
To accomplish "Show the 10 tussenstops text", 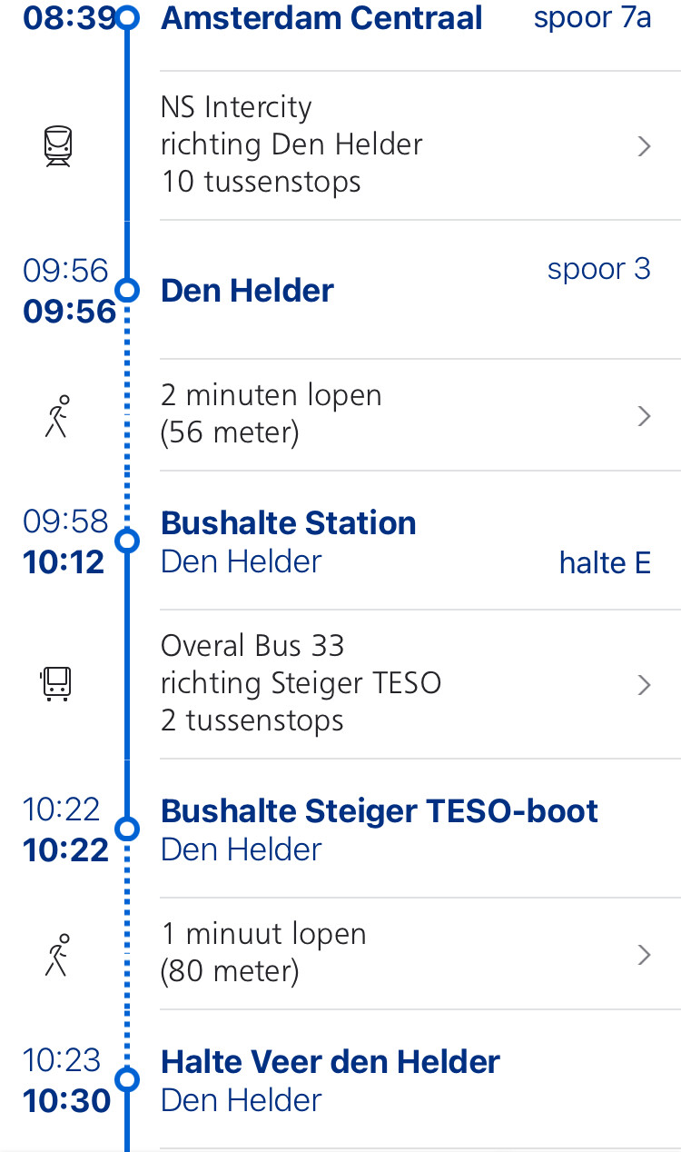I will [261, 182].
